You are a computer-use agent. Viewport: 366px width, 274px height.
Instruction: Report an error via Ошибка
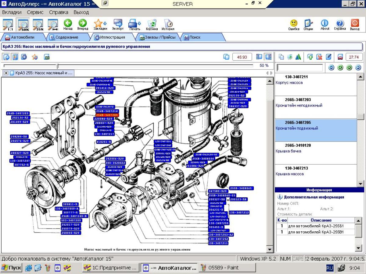pyautogui.click(x=294, y=25)
